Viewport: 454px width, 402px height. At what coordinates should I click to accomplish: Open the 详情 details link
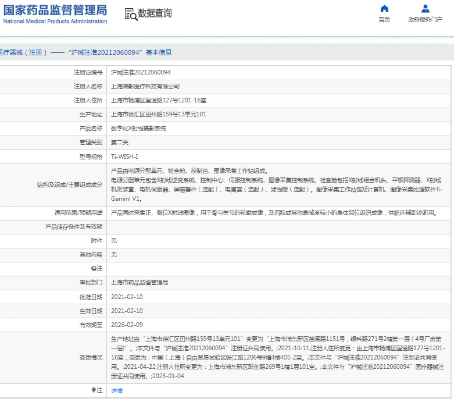(117, 390)
